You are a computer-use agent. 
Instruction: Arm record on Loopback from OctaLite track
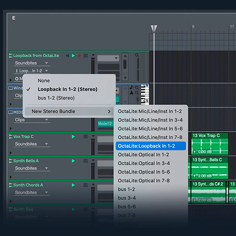pyautogui.click(x=79, y=56)
